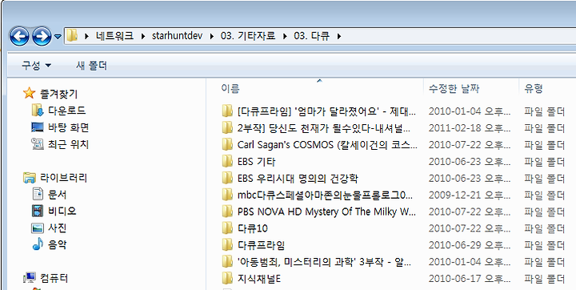
Task: Click the folder icon in the address bar
Action: pos(72,36)
